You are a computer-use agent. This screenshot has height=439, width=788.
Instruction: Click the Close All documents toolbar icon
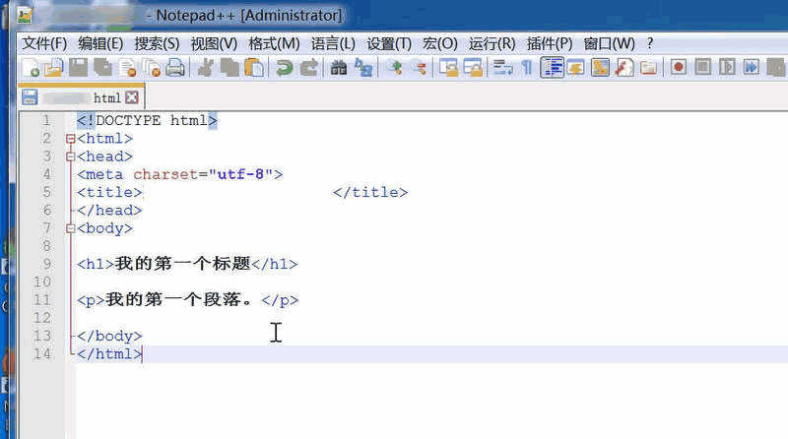tap(152, 67)
